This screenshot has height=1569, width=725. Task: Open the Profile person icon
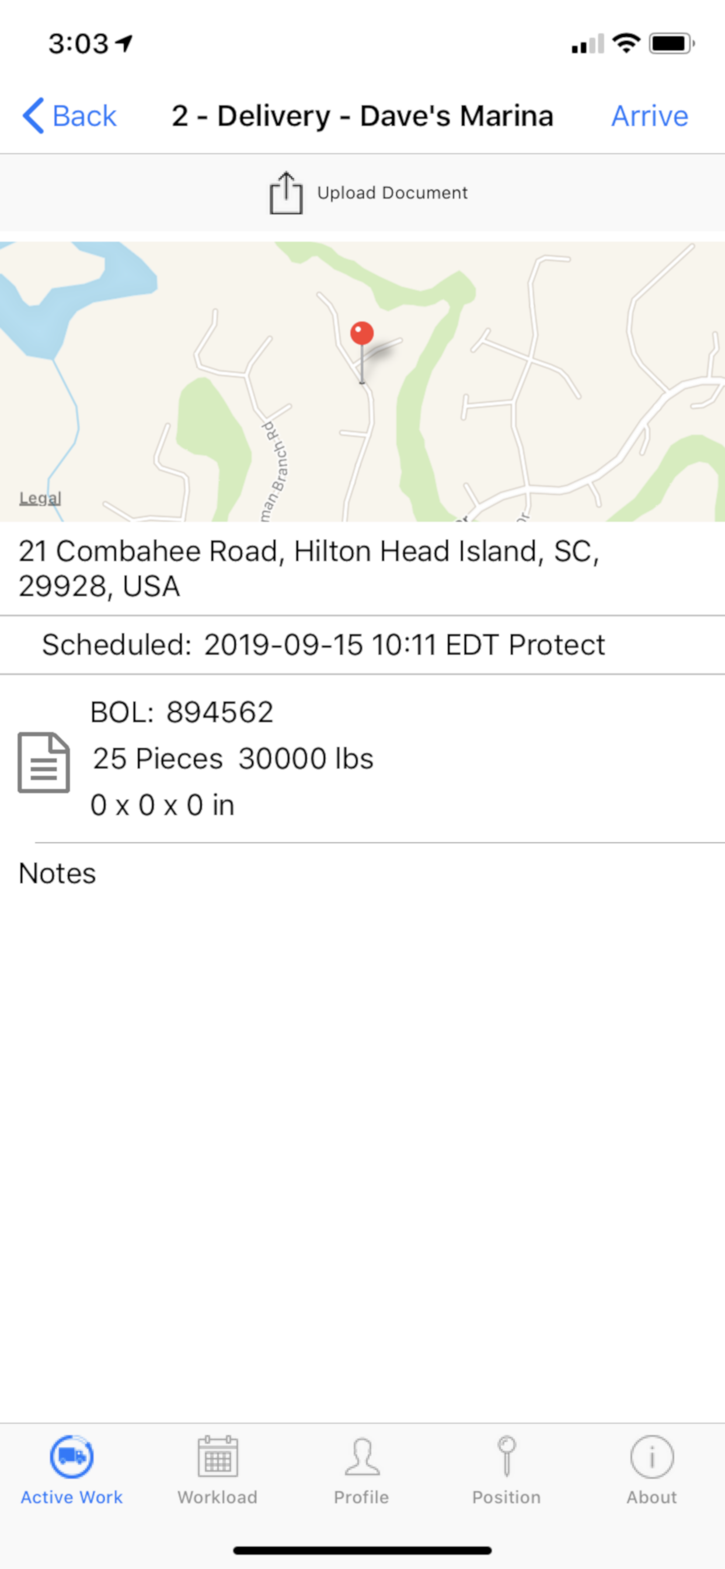362,1457
